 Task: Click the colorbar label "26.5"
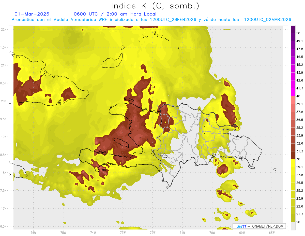300,183
